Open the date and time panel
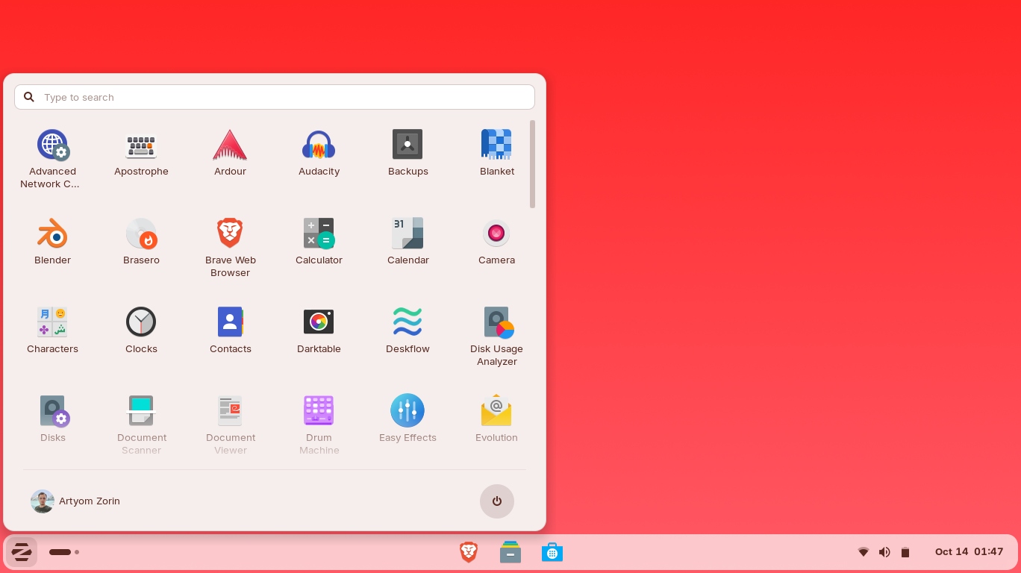1021x573 pixels. (x=969, y=552)
